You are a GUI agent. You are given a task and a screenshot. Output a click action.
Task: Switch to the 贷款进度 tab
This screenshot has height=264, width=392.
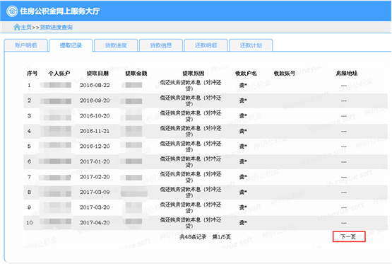(x=116, y=45)
